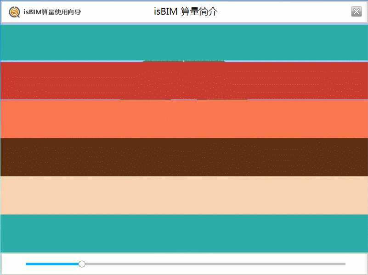
Task: Click the isBIM orange logo icon
Action: [x=14, y=12]
